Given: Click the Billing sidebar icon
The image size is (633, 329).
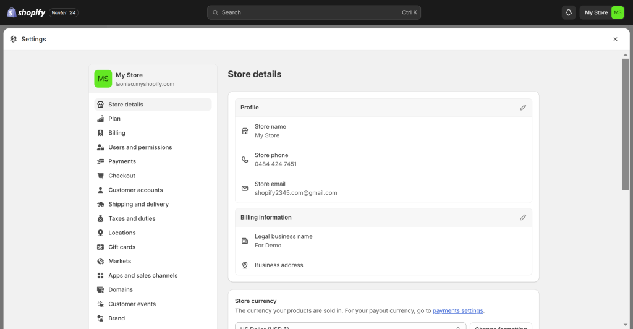Looking at the screenshot, I should point(101,133).
